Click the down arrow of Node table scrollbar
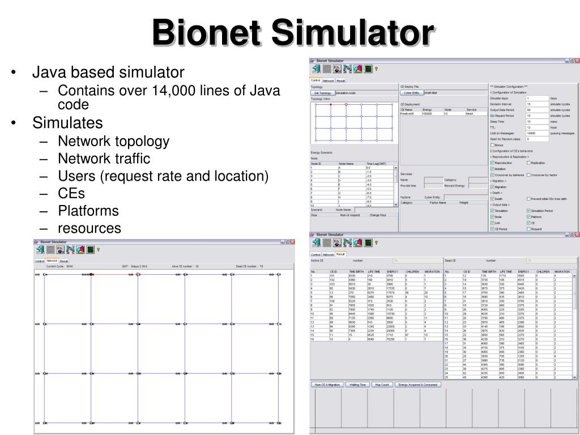This screenshot has width=580, height=435. [396, 204]
